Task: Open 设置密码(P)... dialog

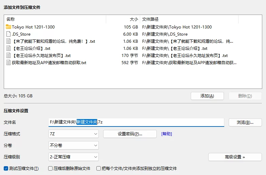Action: (130, 134)
